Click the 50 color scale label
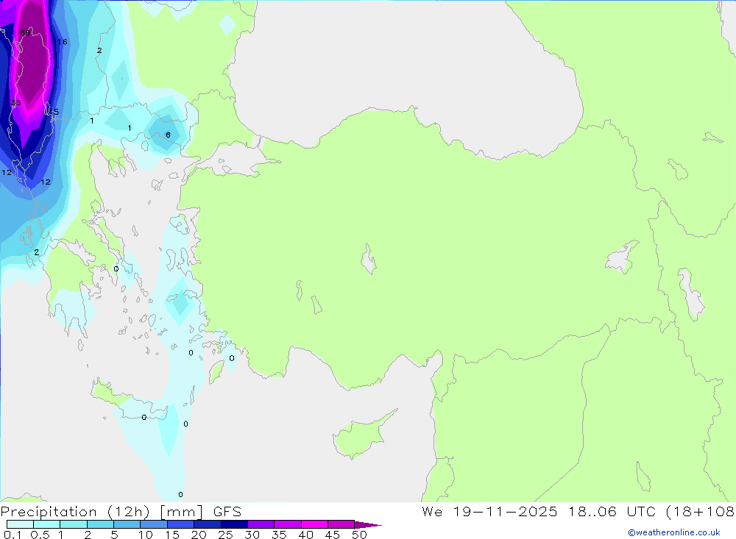736x539 pixels. tap(360, 535)
